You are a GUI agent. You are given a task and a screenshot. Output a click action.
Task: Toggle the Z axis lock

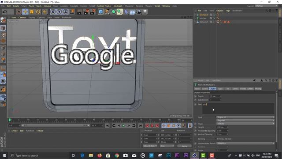pyautogui.click(x=66, y=12)
